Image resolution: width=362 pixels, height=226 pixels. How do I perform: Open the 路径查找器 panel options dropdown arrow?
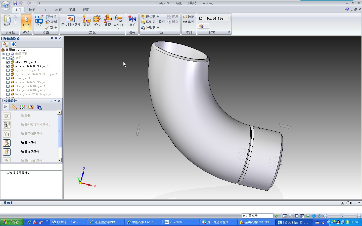coord(52,38)
